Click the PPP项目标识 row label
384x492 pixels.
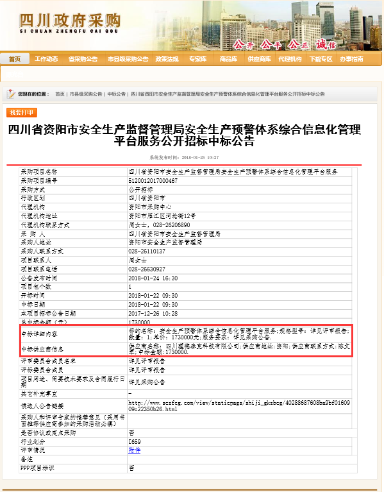(37, 468)
